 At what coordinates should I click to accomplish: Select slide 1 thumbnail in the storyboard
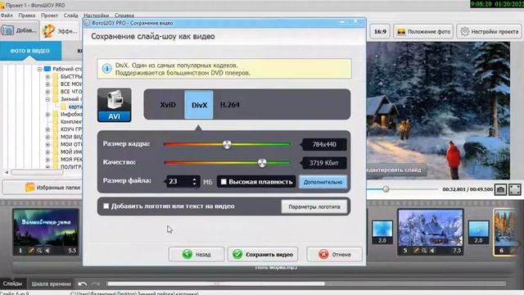point(46,232)
